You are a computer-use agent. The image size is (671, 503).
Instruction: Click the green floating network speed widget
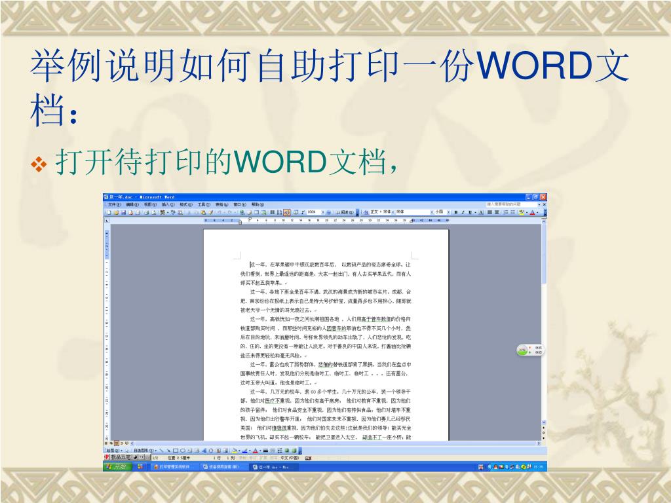529,350
